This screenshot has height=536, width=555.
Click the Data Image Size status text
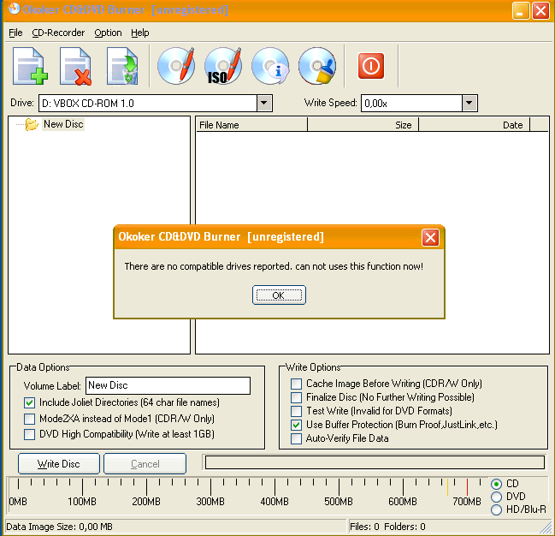(60, 527)
